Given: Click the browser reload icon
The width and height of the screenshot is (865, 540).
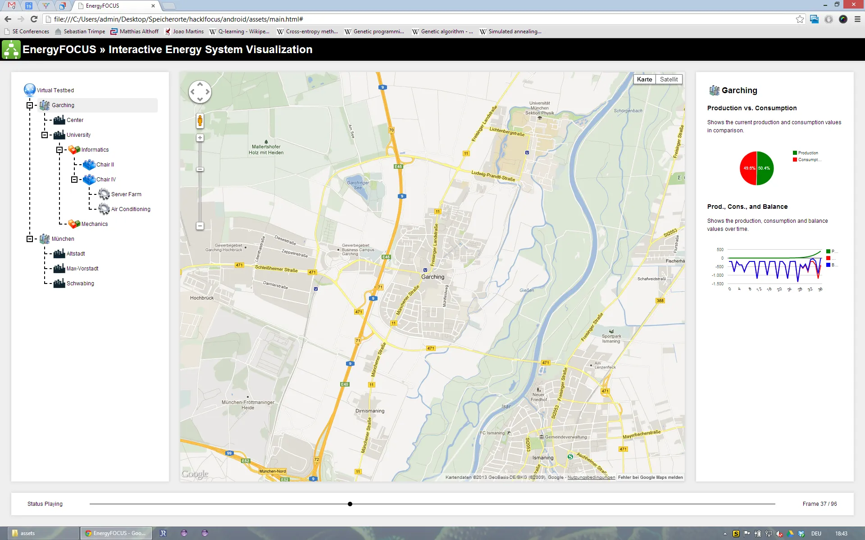Looking at the screenshot, I should click(x=34, y=19).
